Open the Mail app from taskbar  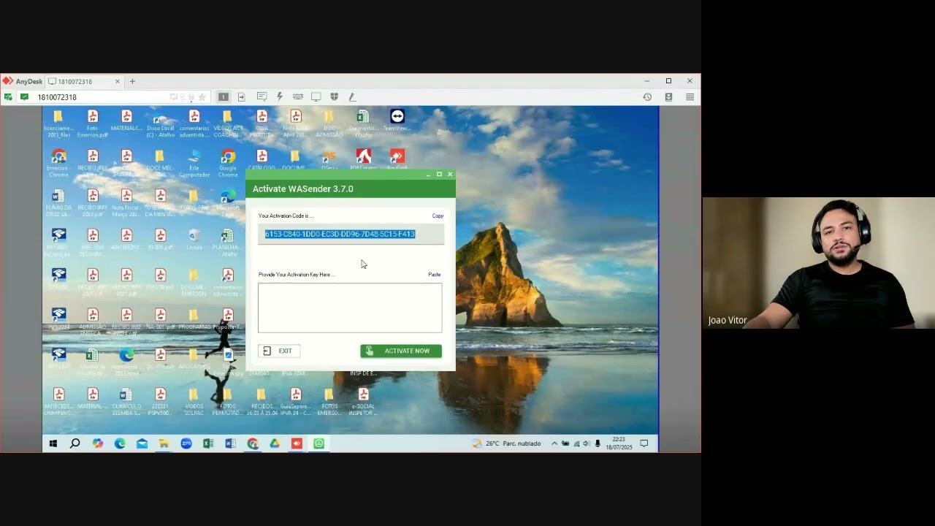142,443
